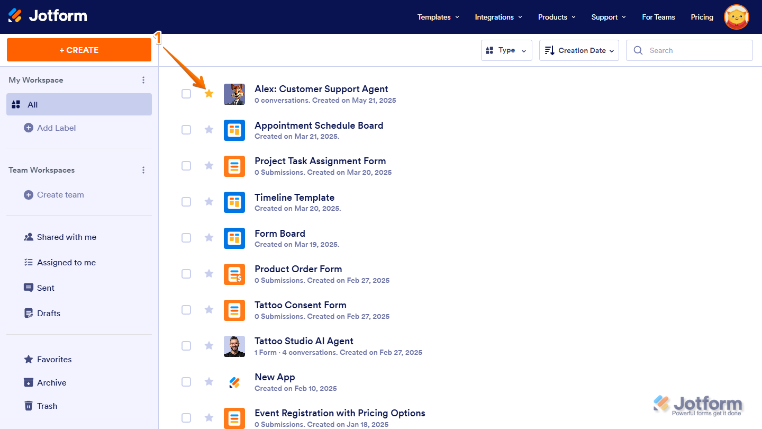Click the user profile avatar

[x=737, y=17]
